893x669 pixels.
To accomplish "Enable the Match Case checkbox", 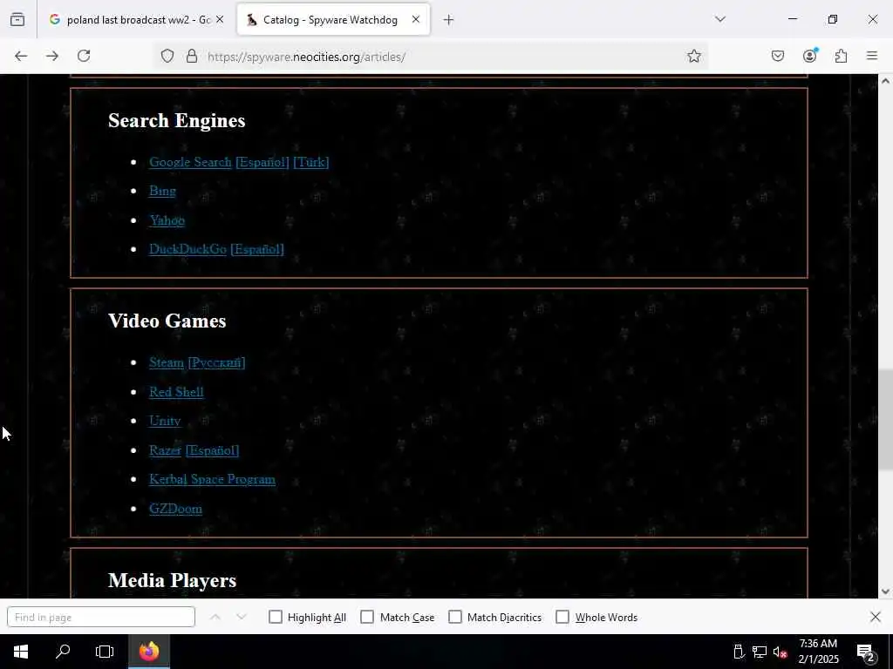I will tap(367, 618).
